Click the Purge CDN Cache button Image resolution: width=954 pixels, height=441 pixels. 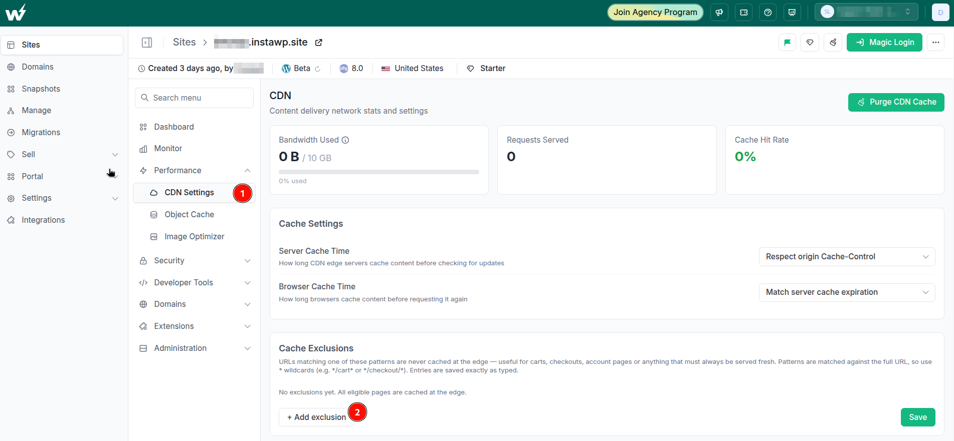tap(896, 102)
